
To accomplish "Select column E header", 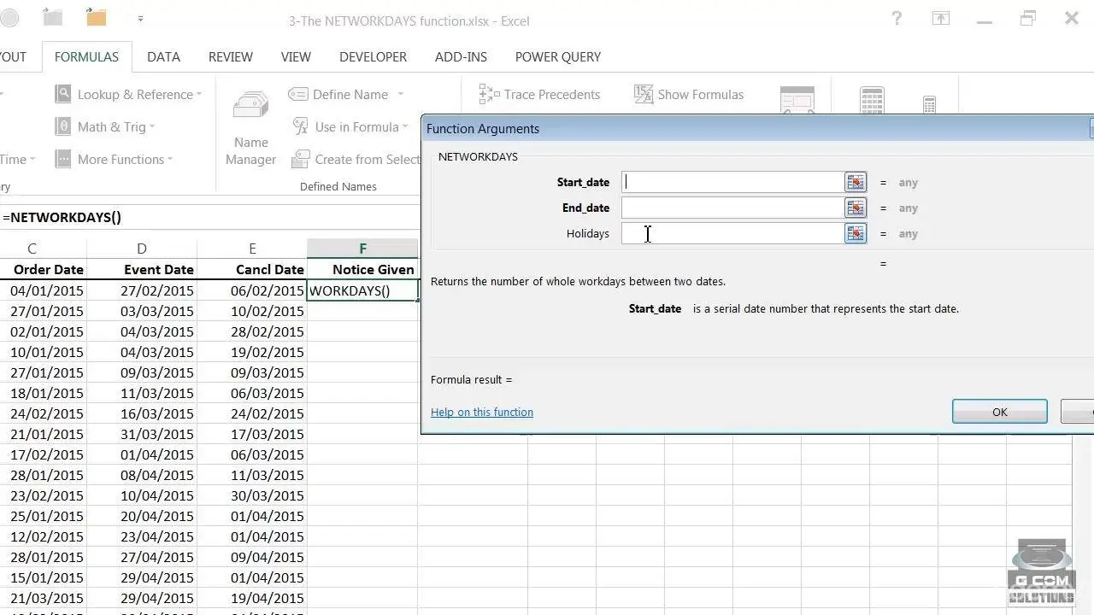I will click(252, 249).
